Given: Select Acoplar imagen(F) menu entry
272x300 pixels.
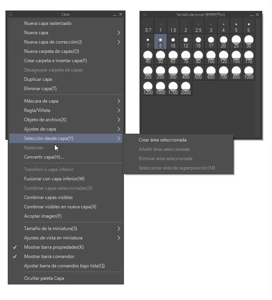Looking at the screenshot, I should click(x=43, y=216).
